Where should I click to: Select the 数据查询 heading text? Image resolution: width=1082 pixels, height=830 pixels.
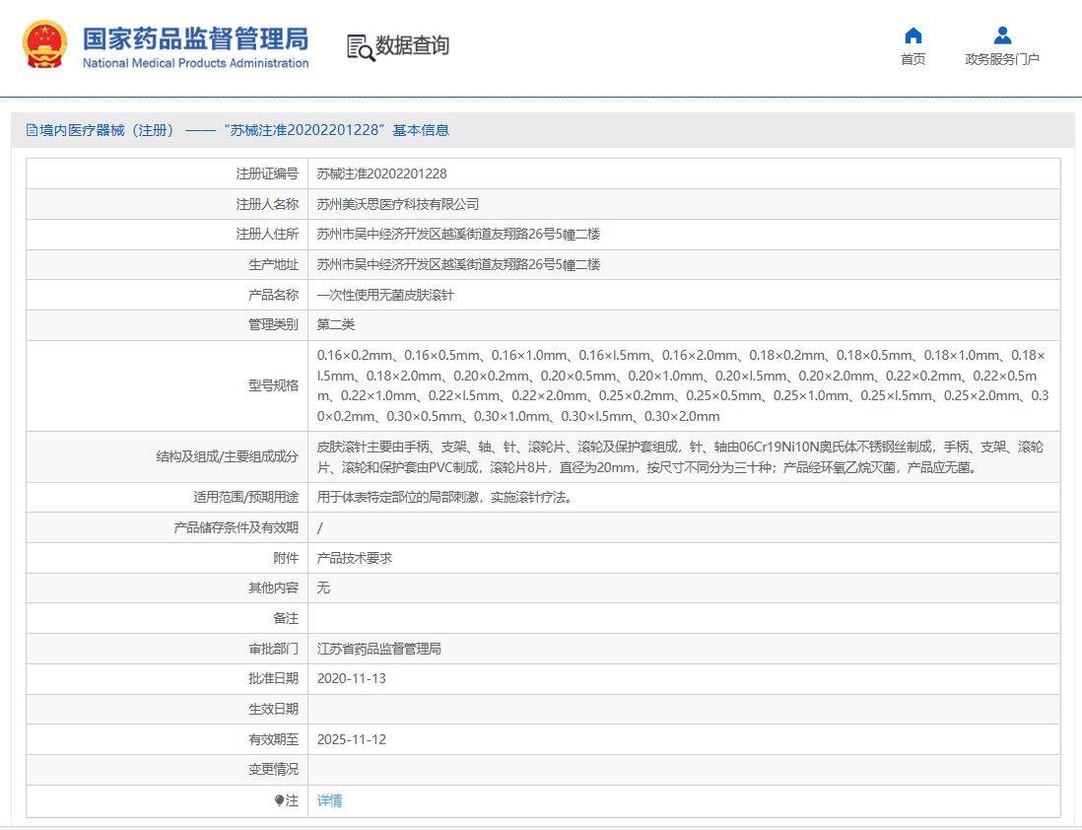click(412, 45)
